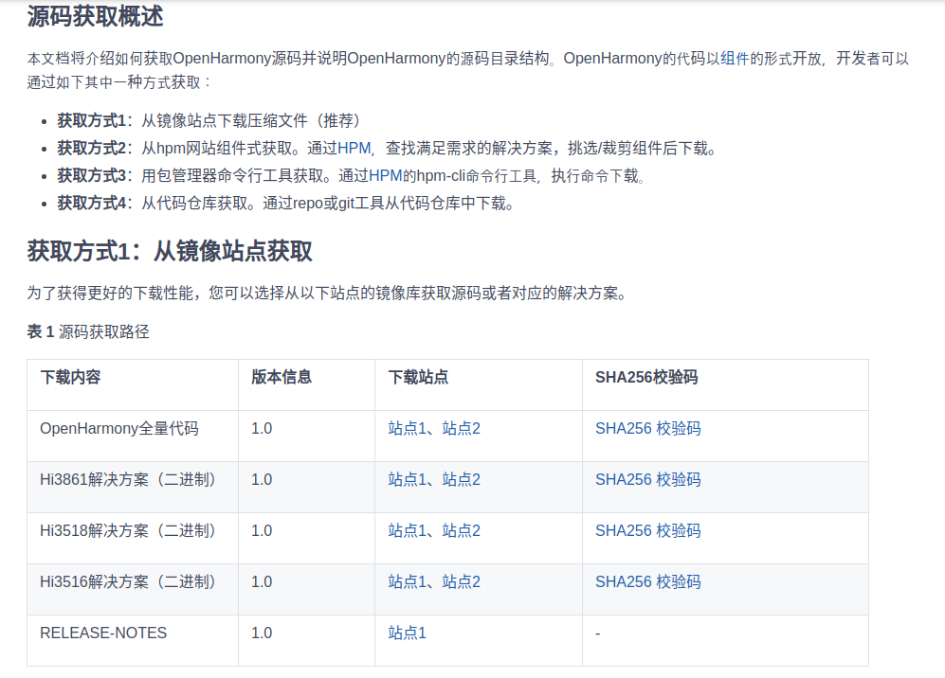945x678 pixels.
Task: Click version 1.0 in Hi3861解决方案 row
Action: (262, 479)
